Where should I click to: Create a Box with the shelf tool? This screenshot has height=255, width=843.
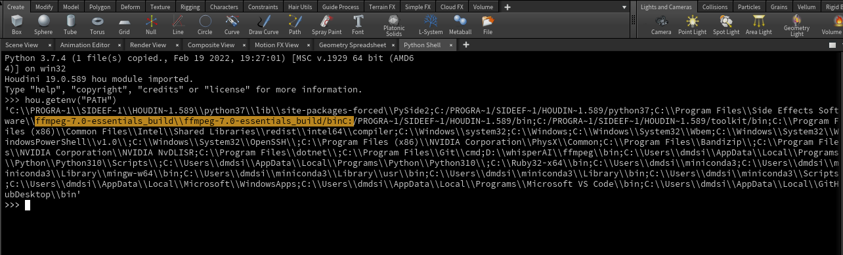[17, 25]
